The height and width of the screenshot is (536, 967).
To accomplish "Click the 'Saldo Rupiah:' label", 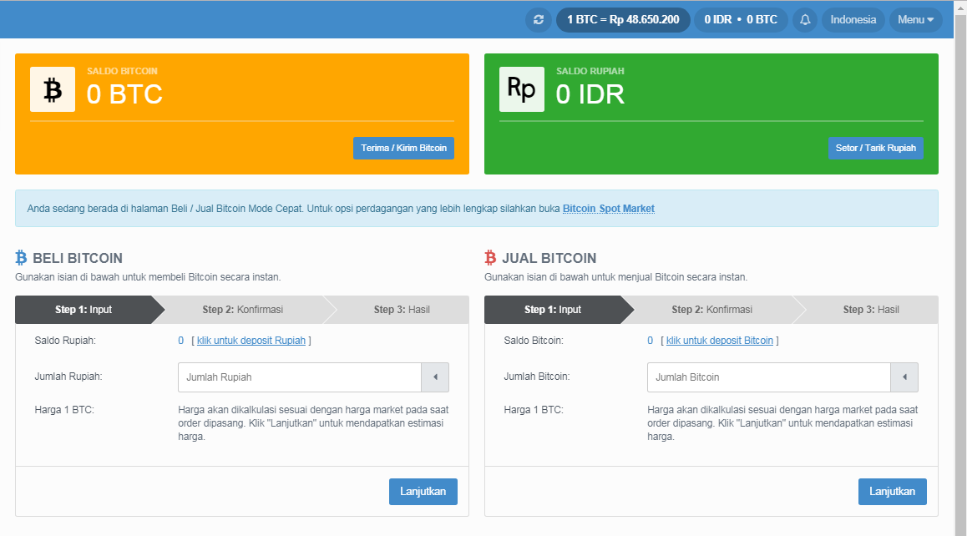I will click(x=65, y=341).
